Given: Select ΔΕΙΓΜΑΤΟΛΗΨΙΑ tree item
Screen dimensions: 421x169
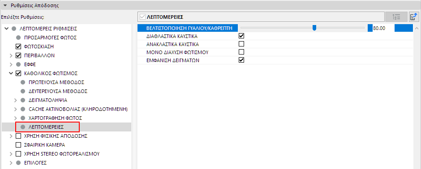Looking at the screenshot, I should point(48,100).
